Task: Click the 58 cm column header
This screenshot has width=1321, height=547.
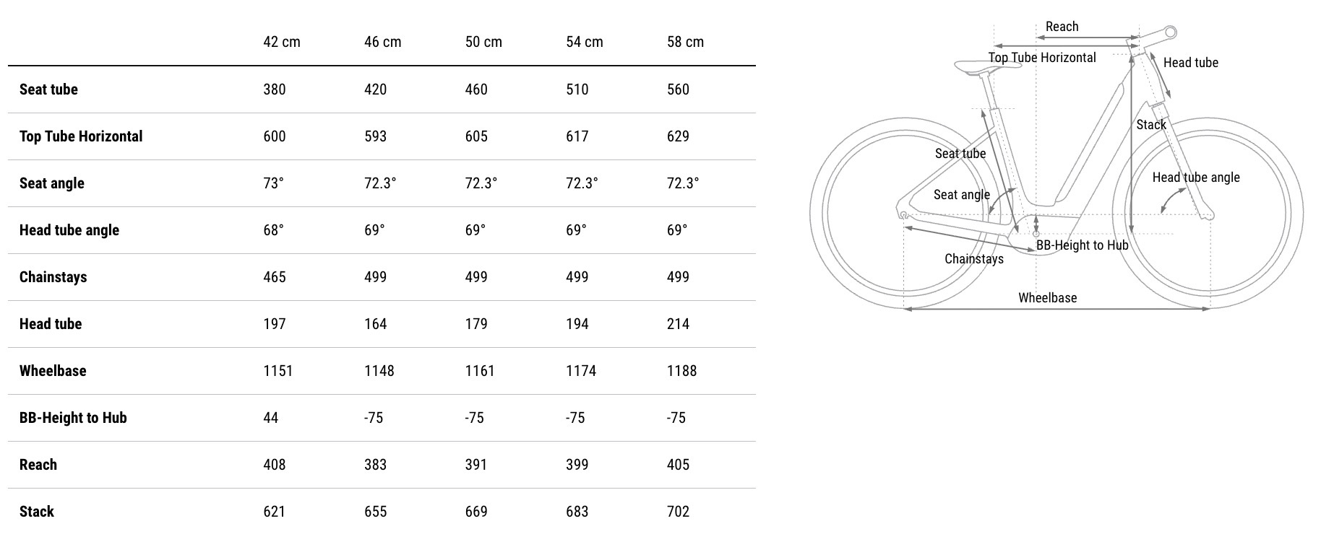Action: [x=685, y=42]
